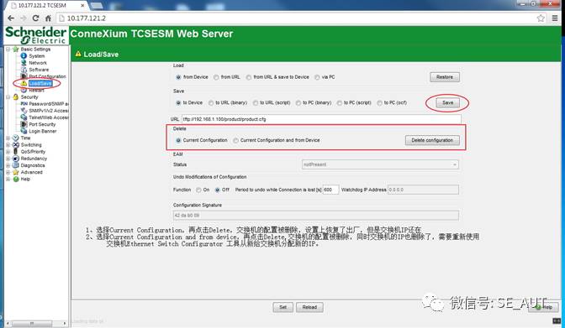Click the Redundancy icon
This screenshot has width=565, height=328.
15,159
